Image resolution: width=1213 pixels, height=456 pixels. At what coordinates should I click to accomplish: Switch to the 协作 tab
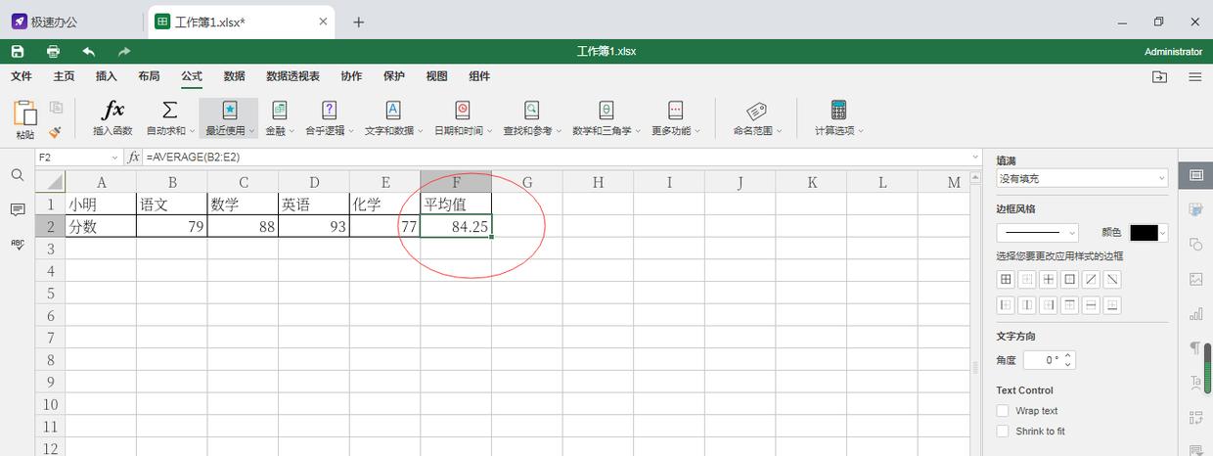coord(351,76)
